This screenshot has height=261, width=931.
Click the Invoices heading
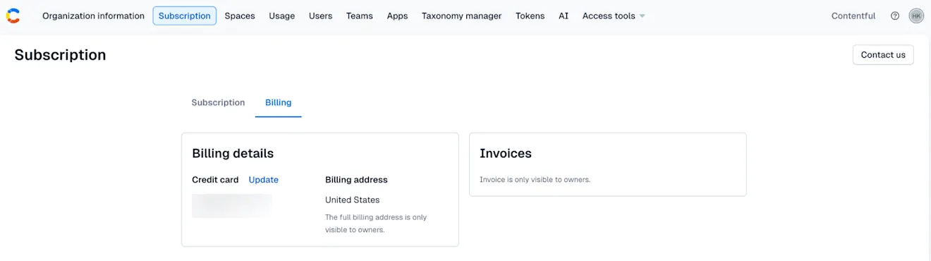[506, 153]
